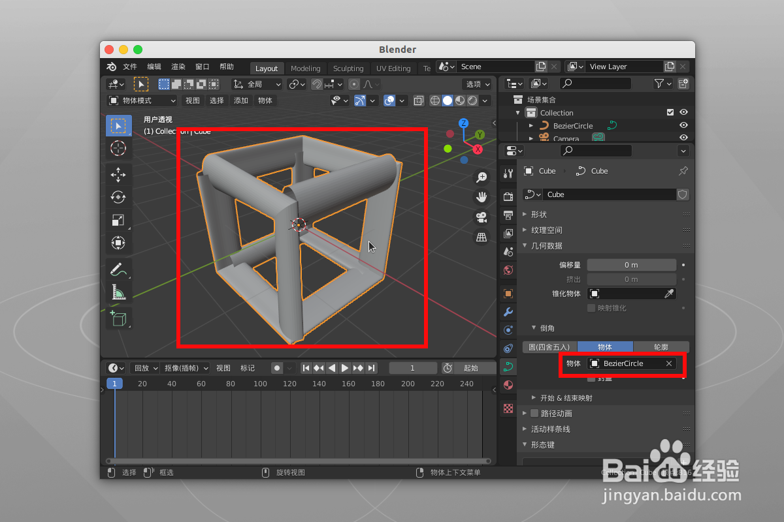The image size is (784, 522).
Task: Open the 渲染 menu in the menu bar
Action: tap(178, 66)
